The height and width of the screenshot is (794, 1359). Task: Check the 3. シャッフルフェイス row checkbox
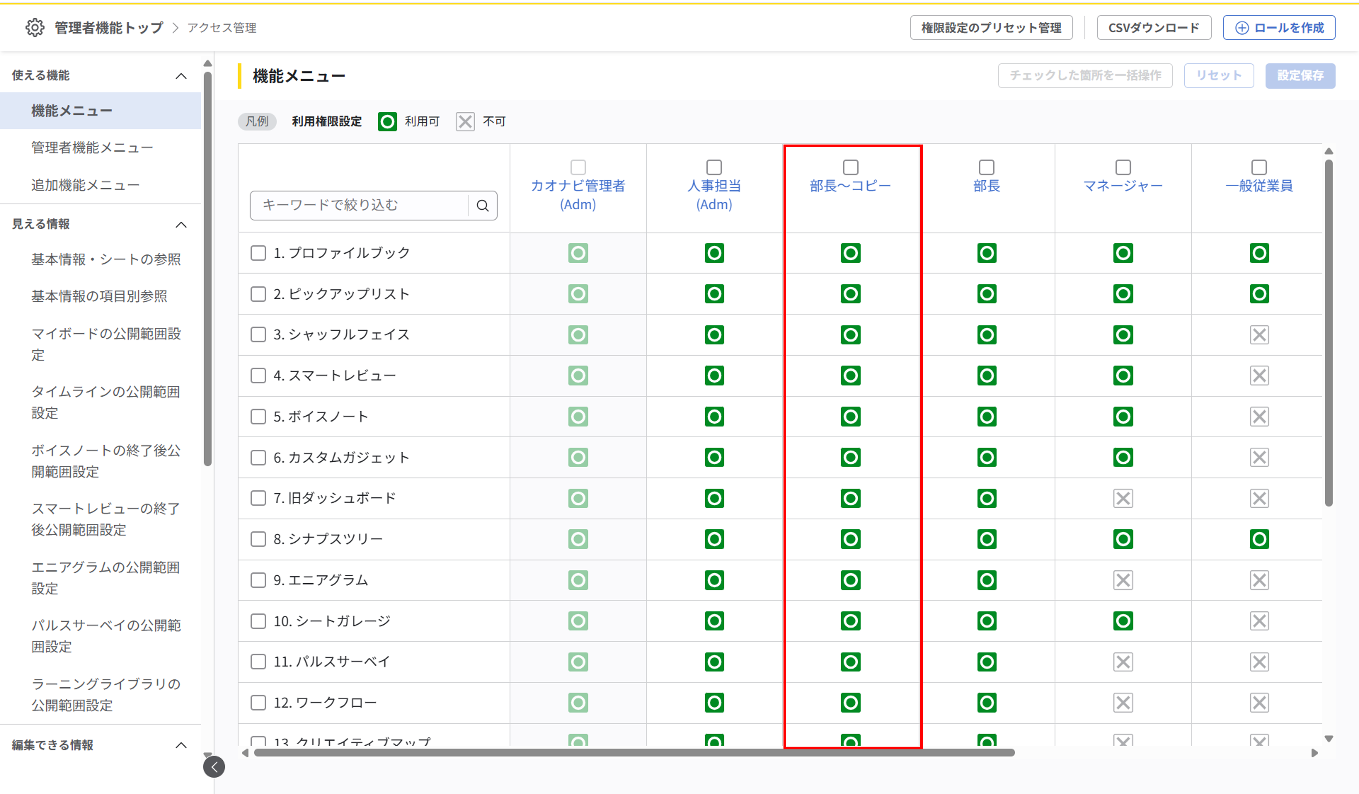(x=258, y=335)
